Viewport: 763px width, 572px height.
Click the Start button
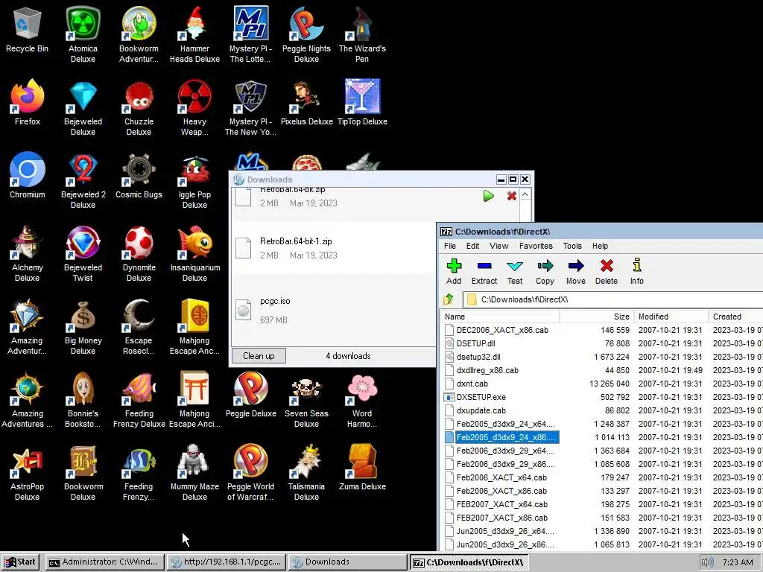(x=19, y=562)
